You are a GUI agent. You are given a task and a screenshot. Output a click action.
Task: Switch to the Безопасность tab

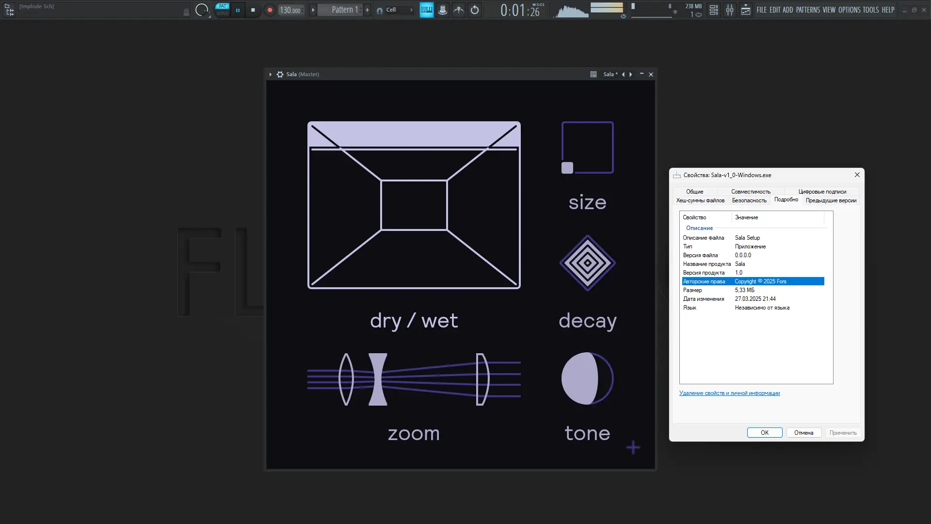(749, 200)
